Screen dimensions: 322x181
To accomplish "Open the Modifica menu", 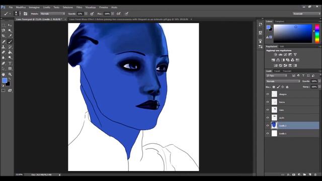I will pos(21,8).
